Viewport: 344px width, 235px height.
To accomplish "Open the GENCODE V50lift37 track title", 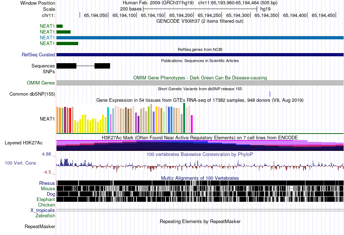I will click(x=200, y=21).
